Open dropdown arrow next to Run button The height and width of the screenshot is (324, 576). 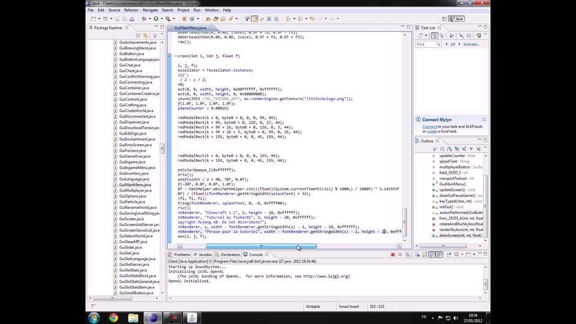[162, 18]
